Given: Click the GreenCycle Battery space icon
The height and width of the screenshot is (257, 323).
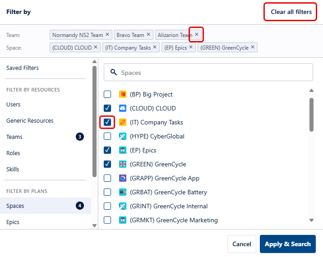Looking at the screenshot, I should [123, 192].
